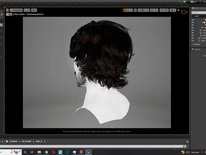The height and width of the screenshot is (155, 206).
Task: Toggle grid snapping in viewport toolbar
Action: tap(143, 10)
